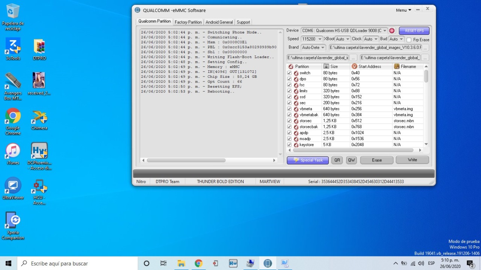
Task: Open the Brand Auto-Dete dropdown
Action: (x=313, y=48)
